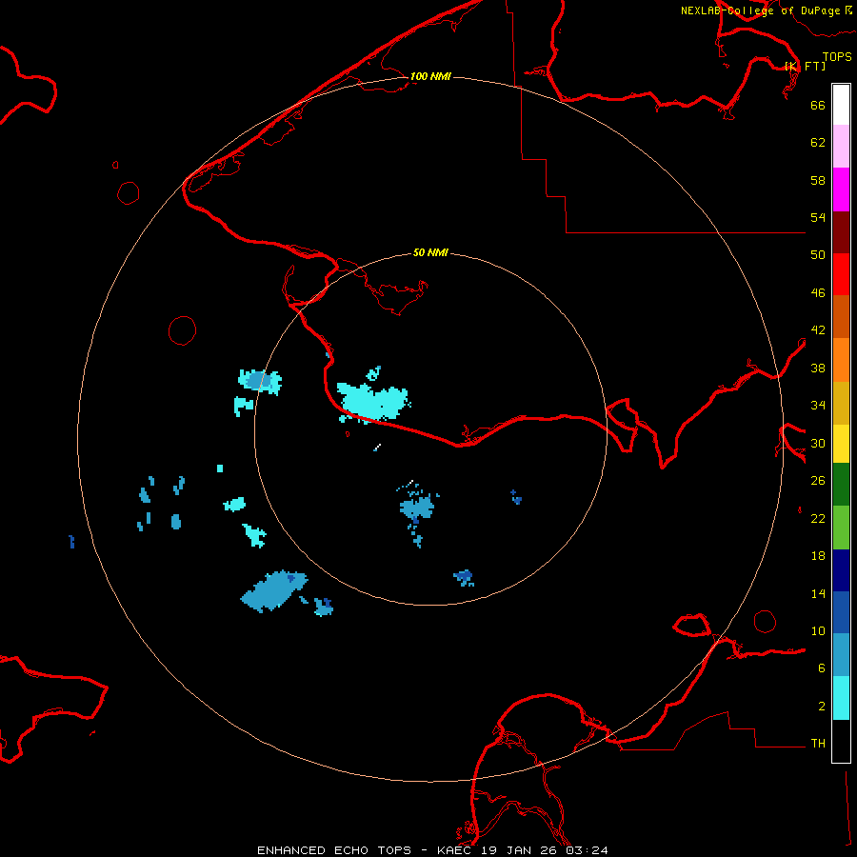Click the legend value 2
The width and height of the screenshot is (857, 857).
[x=821, y=707]
